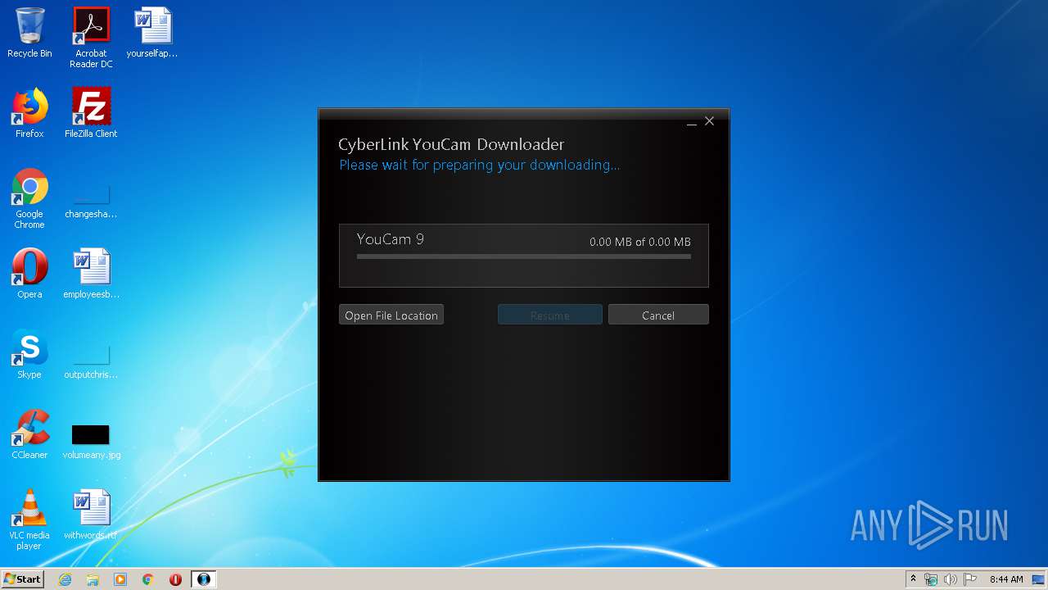
Task: Click the YouCam 9 download progress bar
Action: pyautogui.click(x=524, y=256)
